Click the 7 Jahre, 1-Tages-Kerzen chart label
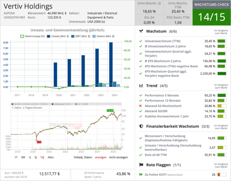This screenshot has height=181, width=231. click(x=27, y=108)
